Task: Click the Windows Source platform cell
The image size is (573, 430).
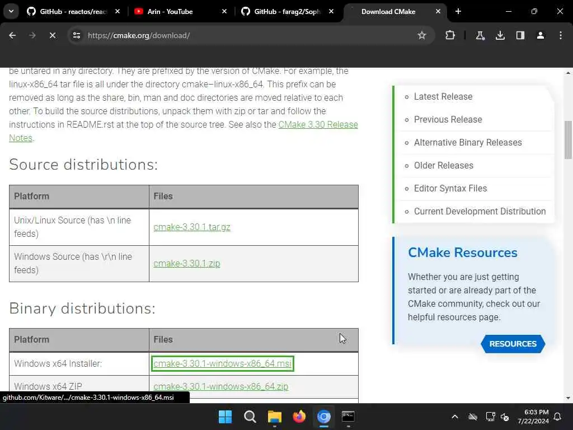Action: (x=79, y=264)
